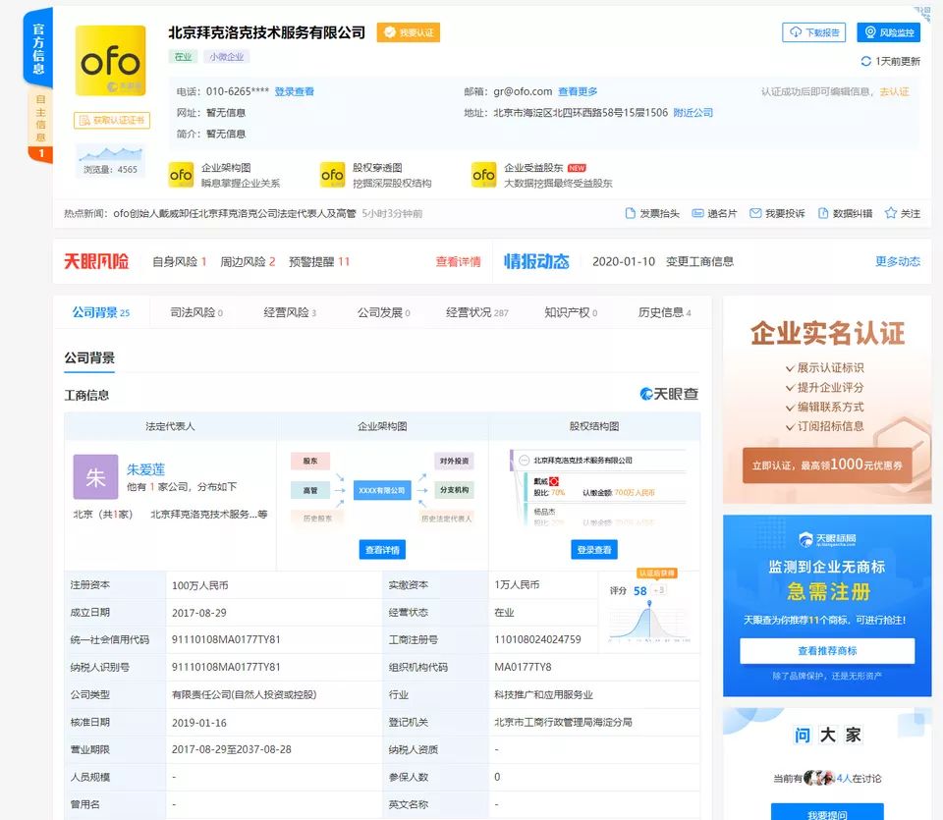Click the 递名片 business card icon
The width and height of the screenshot is (943, 820).
pyautogui.click(x=697, y=213)
